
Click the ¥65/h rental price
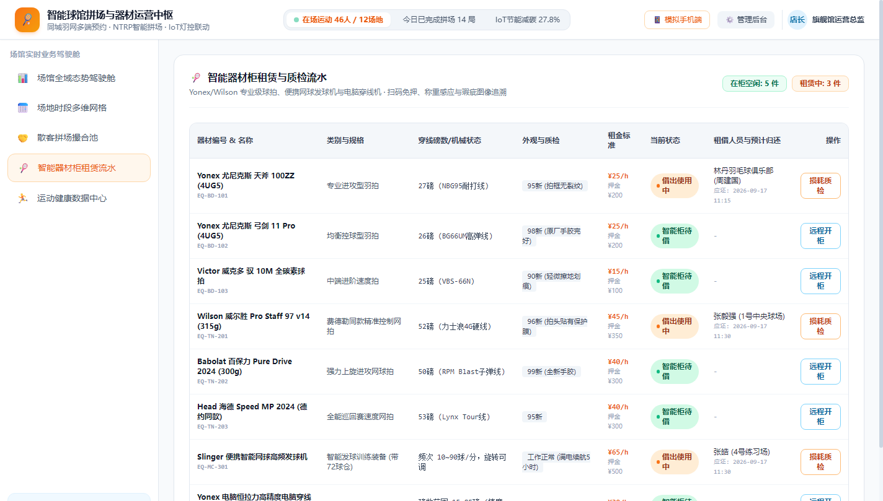618,452
